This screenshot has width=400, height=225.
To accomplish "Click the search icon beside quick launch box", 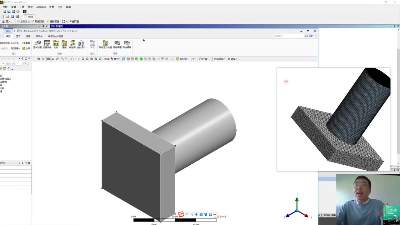I will 306,36.
